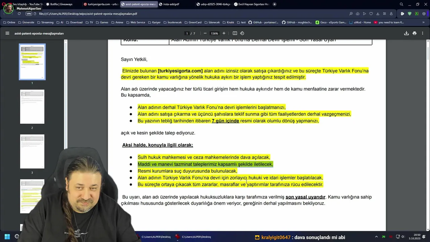430x242 pixels.
Task: Click the fit to page icon
Action: (x=235, y=33)
